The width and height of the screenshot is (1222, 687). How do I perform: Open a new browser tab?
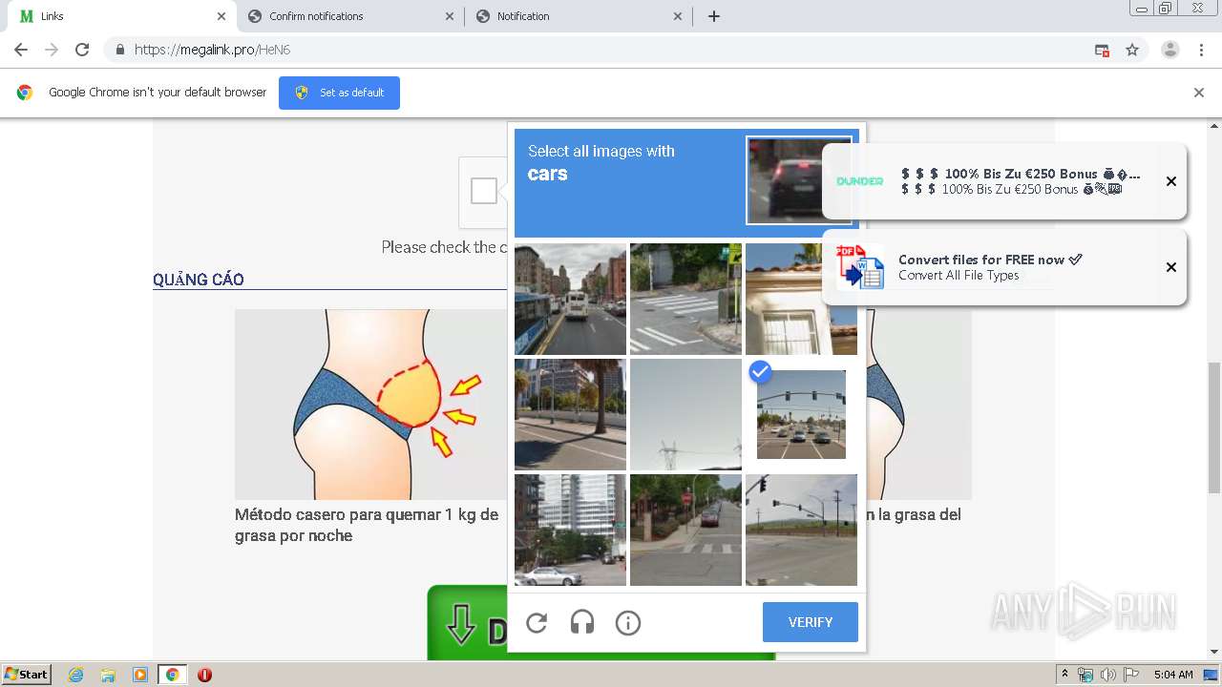(714, 16)
